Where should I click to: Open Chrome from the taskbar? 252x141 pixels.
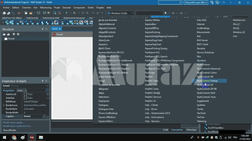pos(14,137)
